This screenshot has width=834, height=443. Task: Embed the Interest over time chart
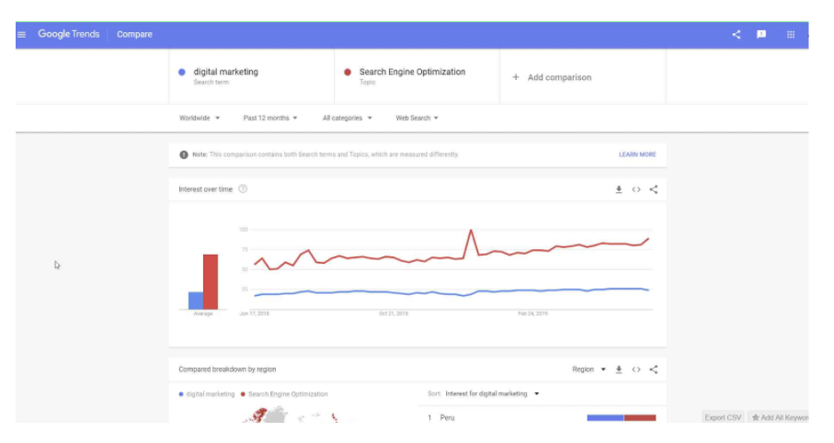click(636, 189)
